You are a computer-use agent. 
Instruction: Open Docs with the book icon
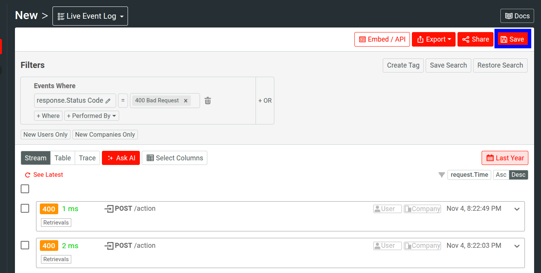pos(510,16)
